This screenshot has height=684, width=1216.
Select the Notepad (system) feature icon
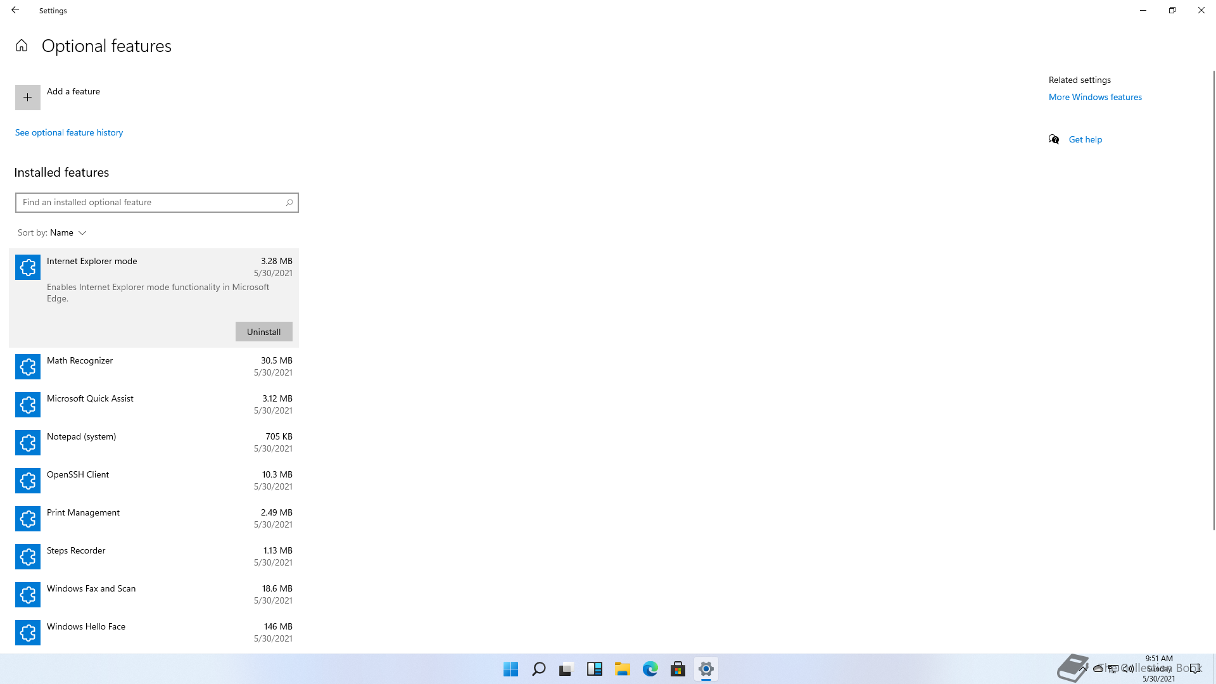tap(28, 443)
